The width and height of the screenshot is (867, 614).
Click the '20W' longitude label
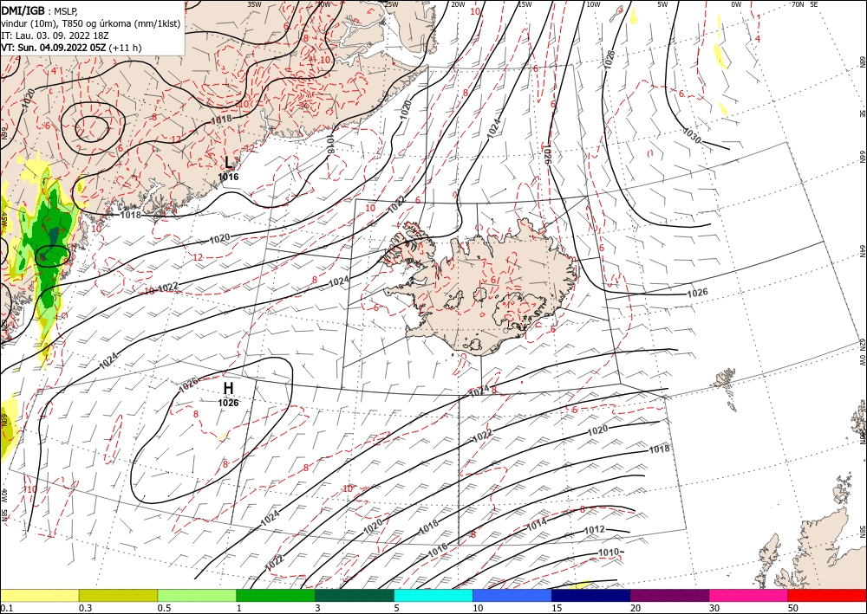458,4
